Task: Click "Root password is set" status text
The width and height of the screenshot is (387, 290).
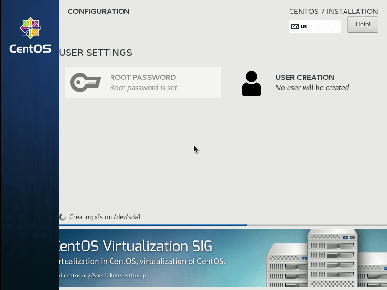Action: click(143, 88)
